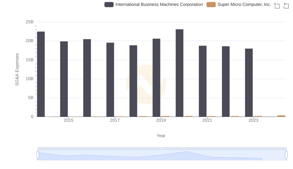Select the IBM bar for 2017
The height and width of the screenshot is (169, 293).
(x=110, y=80)
